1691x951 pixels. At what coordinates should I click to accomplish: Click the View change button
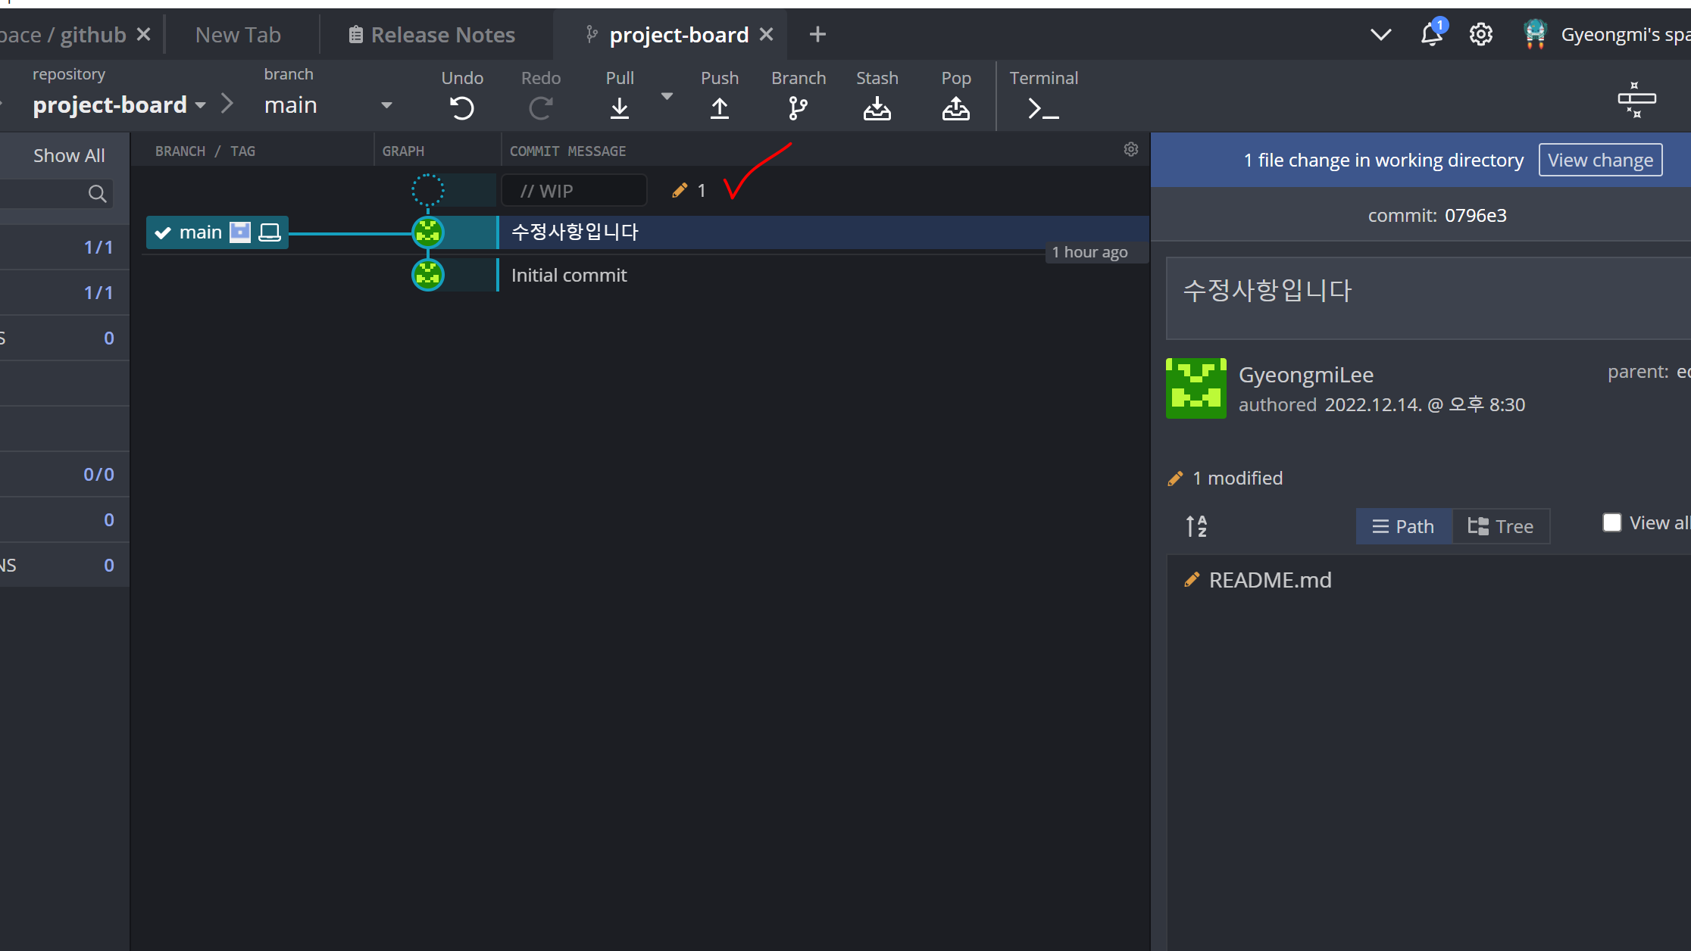click(1600, 161)
